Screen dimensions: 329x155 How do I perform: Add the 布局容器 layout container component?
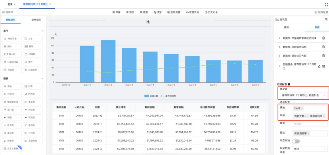(x=12, y=39)
